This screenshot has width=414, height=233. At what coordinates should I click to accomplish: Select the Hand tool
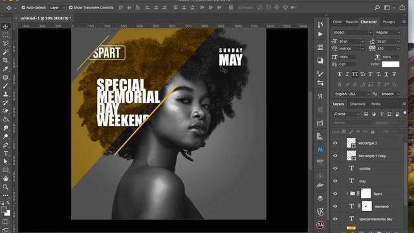[x=5, y=179]
